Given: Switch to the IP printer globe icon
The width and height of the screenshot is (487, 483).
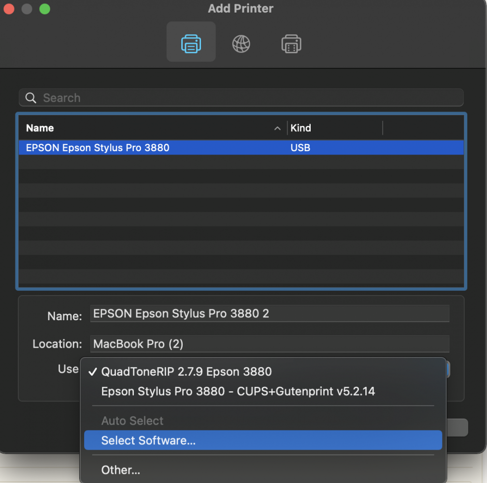Looking at the screenshot, I should coord(241,44).
